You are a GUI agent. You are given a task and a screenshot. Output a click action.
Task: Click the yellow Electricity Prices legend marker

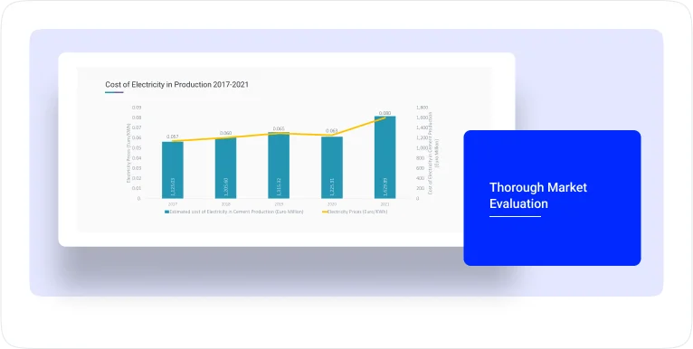[325, 212]
